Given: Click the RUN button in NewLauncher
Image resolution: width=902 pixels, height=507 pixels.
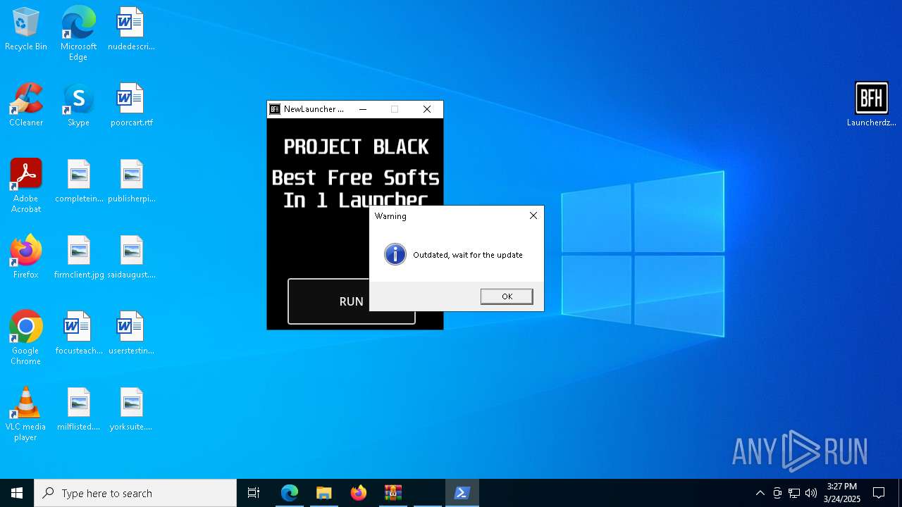Looking at the screenshot, I should [x=351, y=301].
